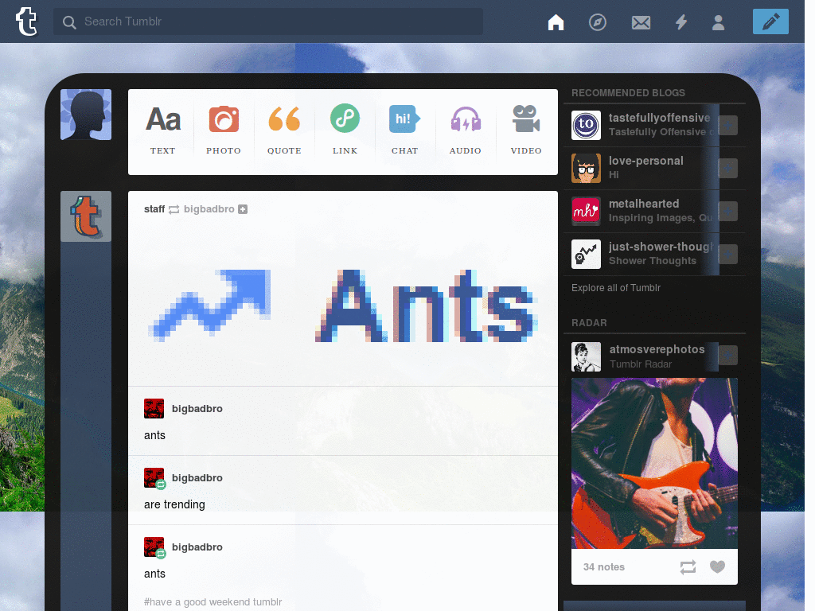Open the staff blog name link
This screenshot has width=815, height=611.
pyautogui.click(x=154, y=209)
